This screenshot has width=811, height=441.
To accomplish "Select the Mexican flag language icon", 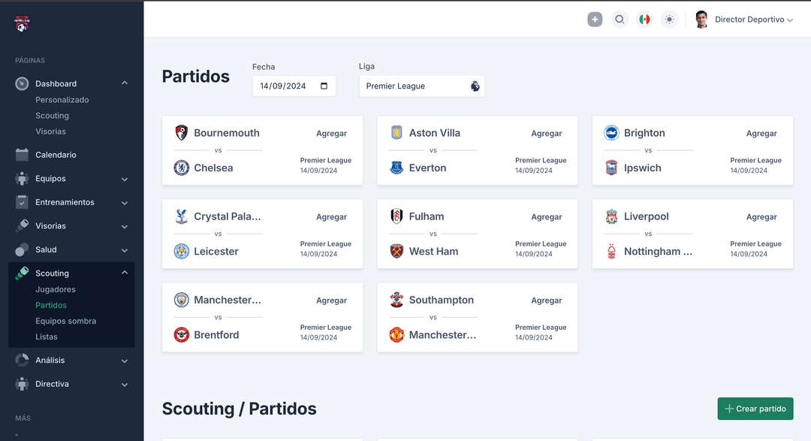I will click(x=644, y=19).
